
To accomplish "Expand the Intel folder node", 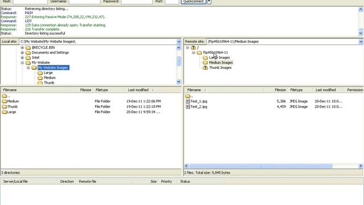I will coord(22,58).
